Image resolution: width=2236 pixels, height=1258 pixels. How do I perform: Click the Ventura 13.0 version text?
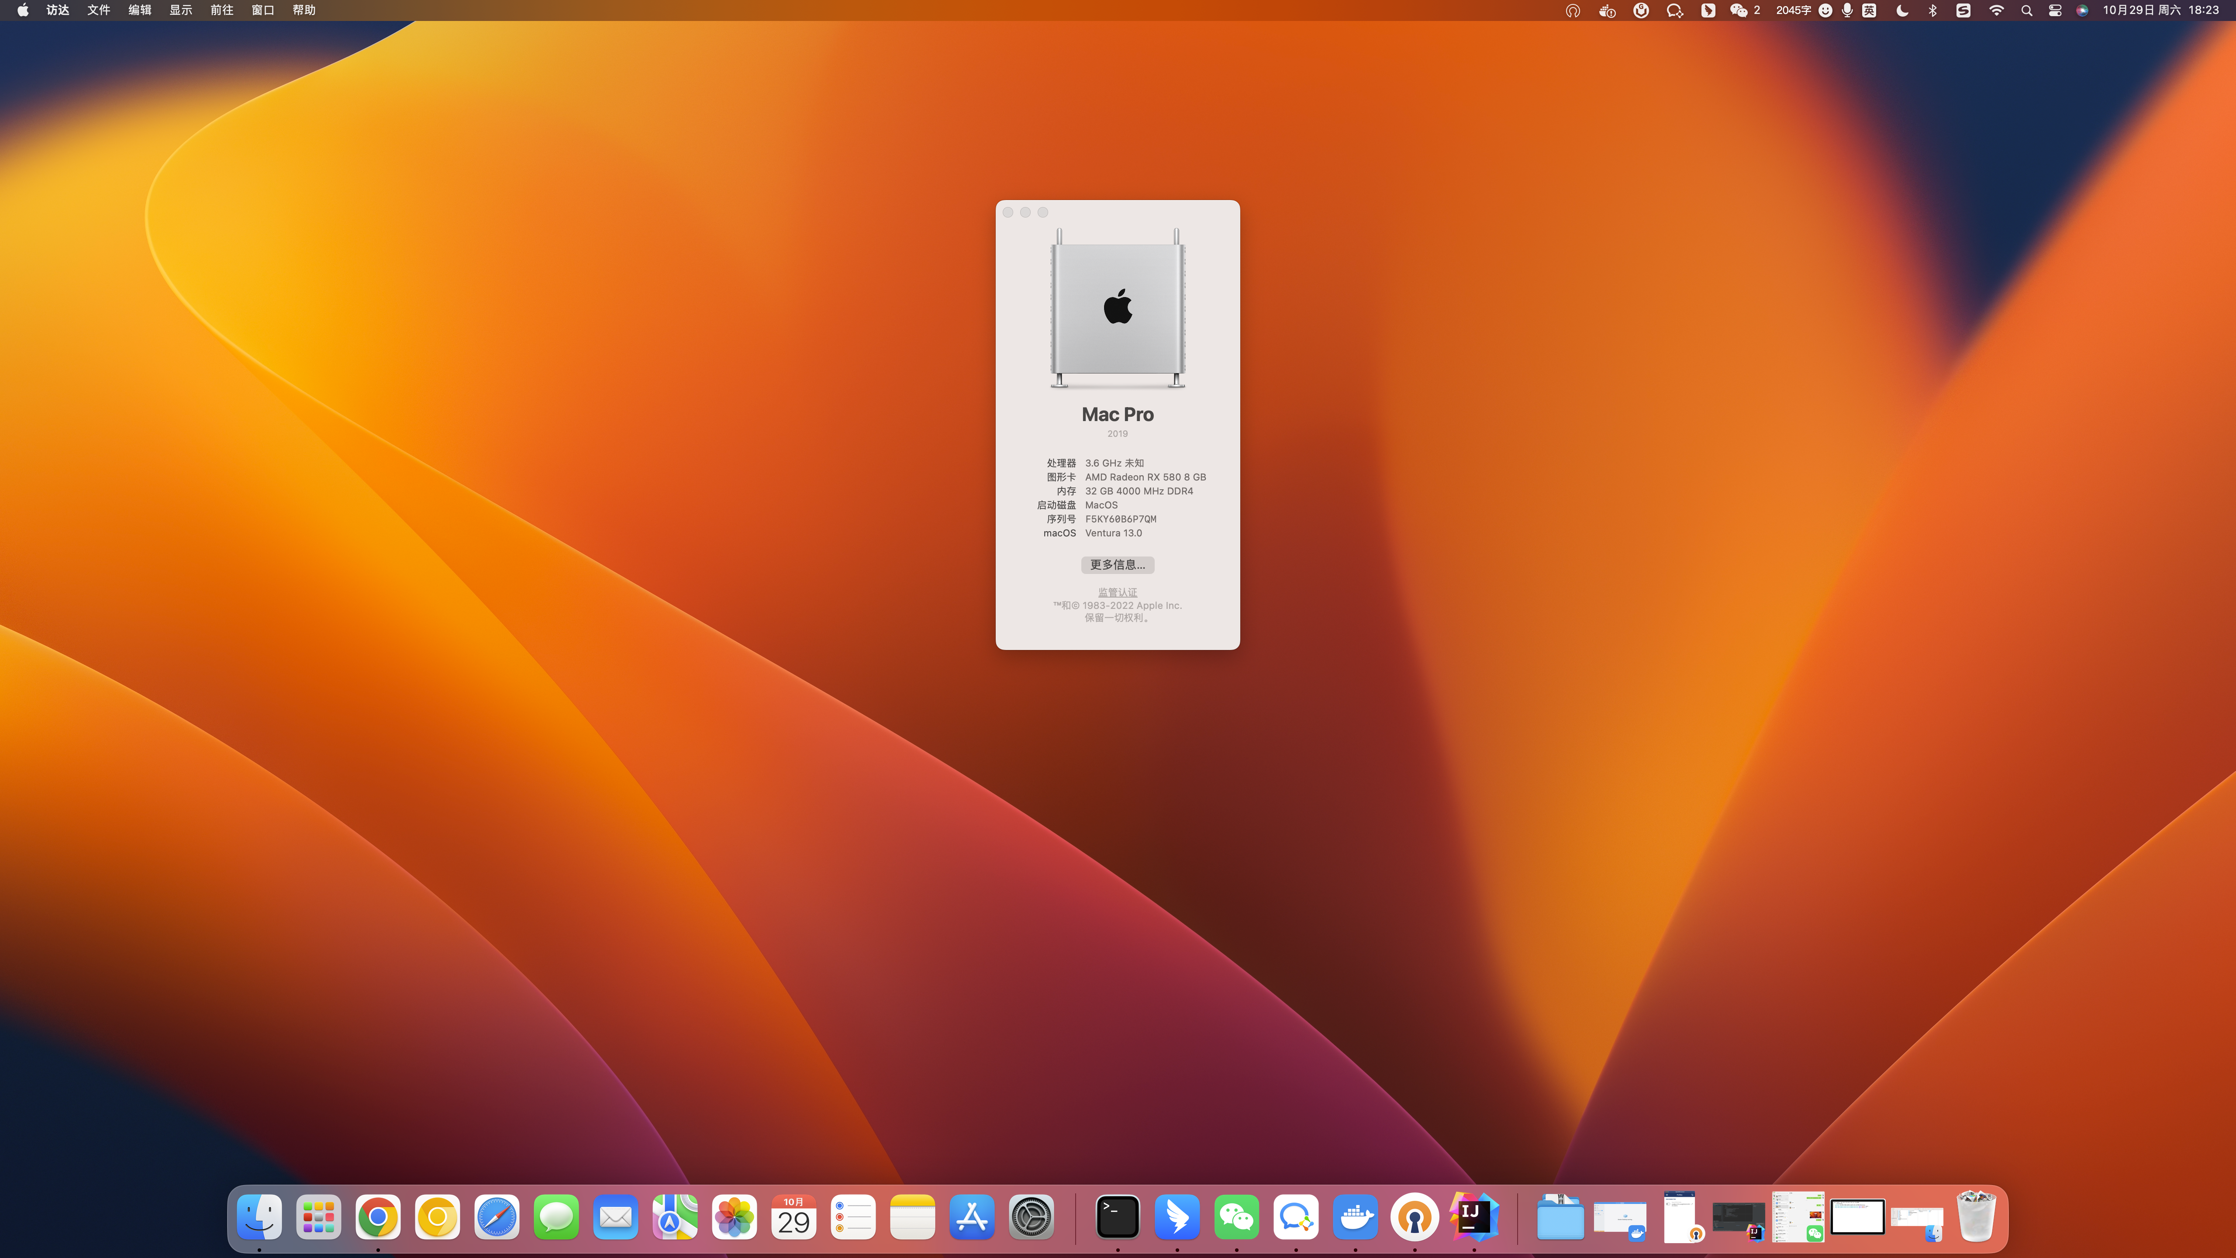1114,533
